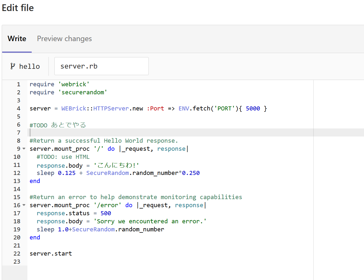This screenshot has width=364, height=280.
Task: Click the monitoring capabilities comment line
Action: point(136,197)
